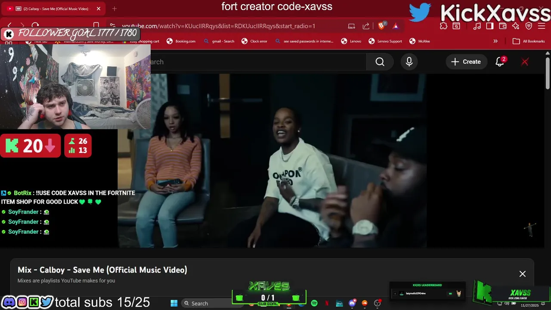This screenshot has height=310, width=551.
Task: Open the browser hamburger main menu
Action: 542,26
